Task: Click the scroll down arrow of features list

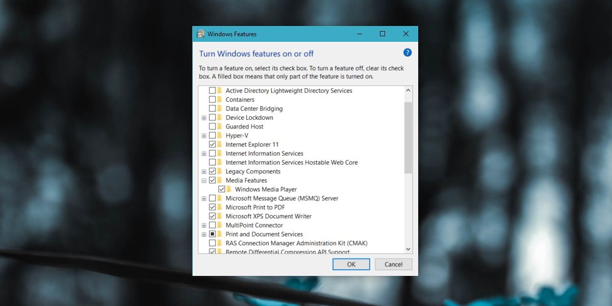Action: pyautogui.click(x=408, y=248)
